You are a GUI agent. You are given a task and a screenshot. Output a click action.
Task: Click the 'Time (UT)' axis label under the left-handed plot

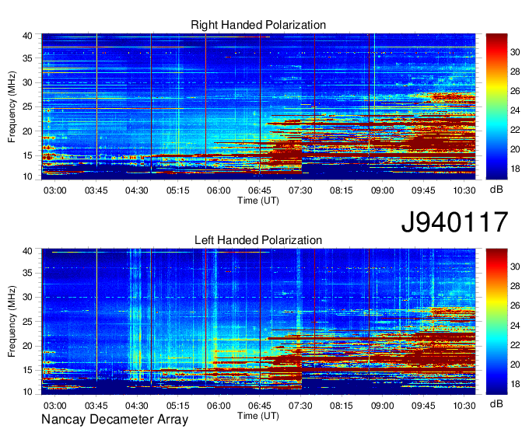(x=258, y=416)
